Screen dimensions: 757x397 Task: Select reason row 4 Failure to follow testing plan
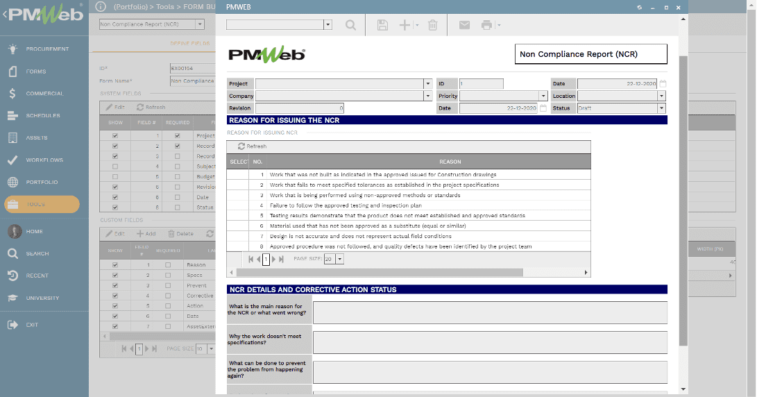409,205
